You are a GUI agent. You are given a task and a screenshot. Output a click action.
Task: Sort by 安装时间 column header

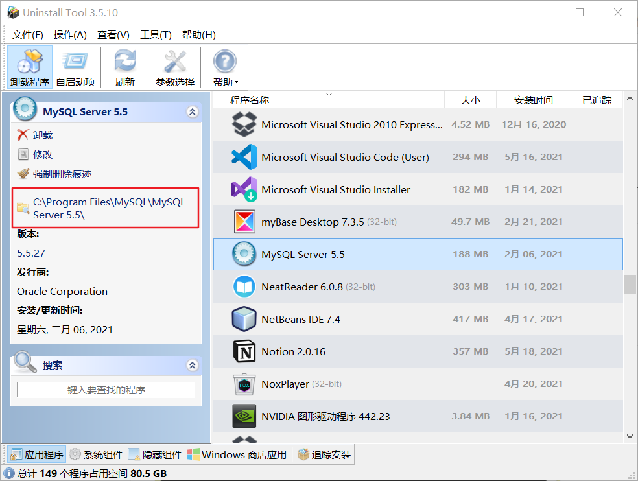[x=534, y=100]
